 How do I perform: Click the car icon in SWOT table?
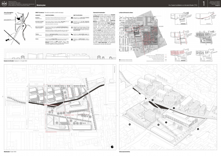(72, 18)
